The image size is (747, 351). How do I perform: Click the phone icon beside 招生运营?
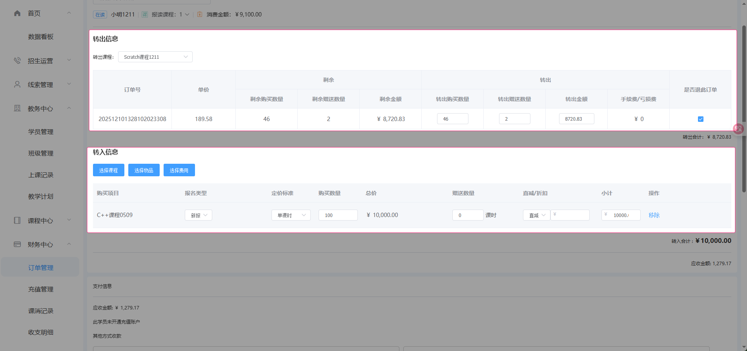17,61
